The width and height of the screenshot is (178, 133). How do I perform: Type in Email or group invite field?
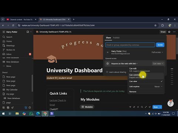tap(130, 45)
